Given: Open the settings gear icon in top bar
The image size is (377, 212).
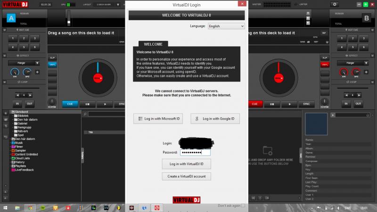Looking at the screenshot, I should point(335,4).
